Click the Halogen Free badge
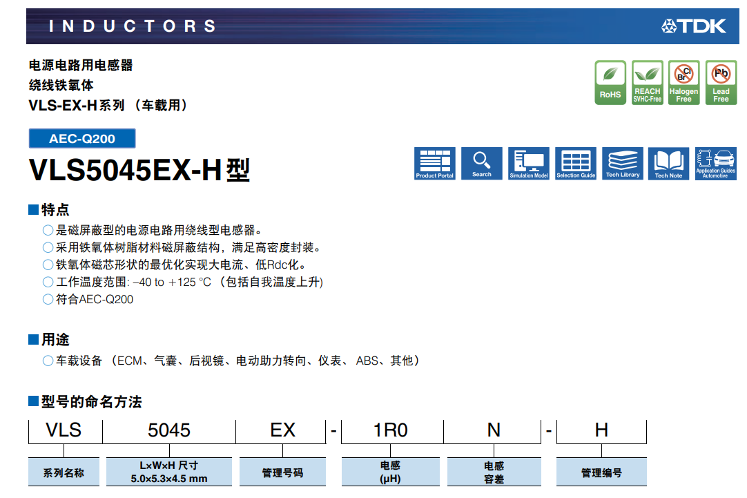747x498 pixels. (683, 82)
